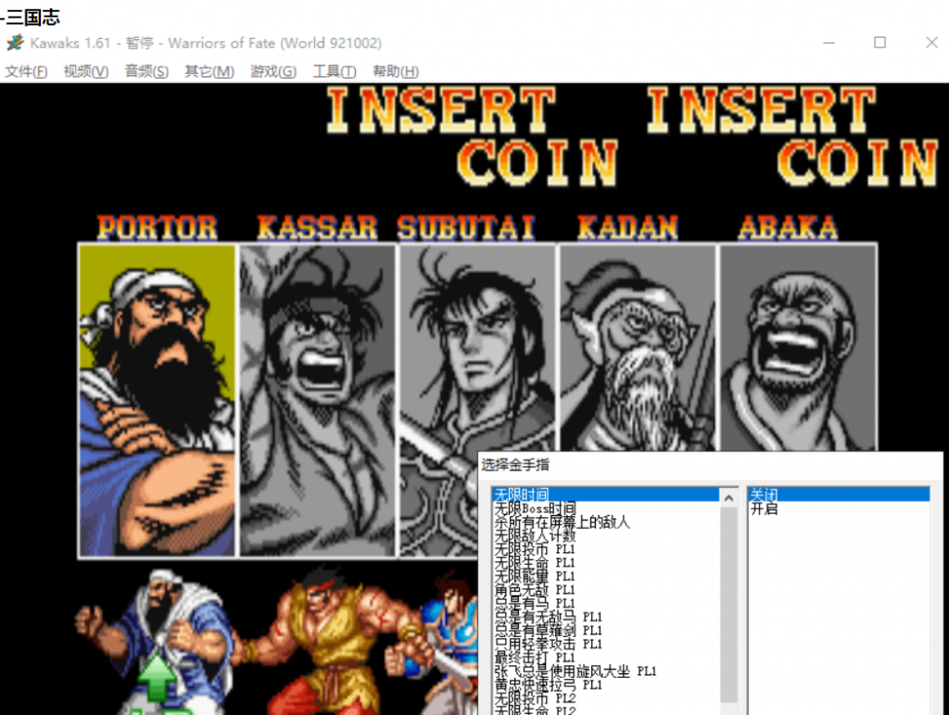Image resolution: width=949 pixels, height=715 pixels.
Task: Select cheat 无限时间 in the list
Action: coord(605,495)
